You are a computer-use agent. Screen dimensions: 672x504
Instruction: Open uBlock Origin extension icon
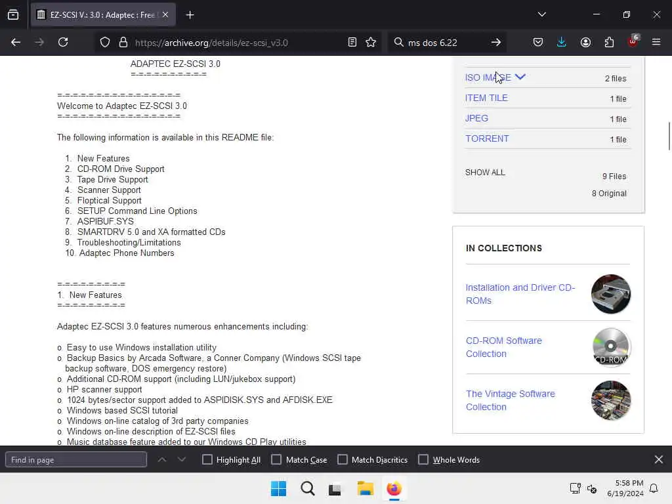[633, 41]
